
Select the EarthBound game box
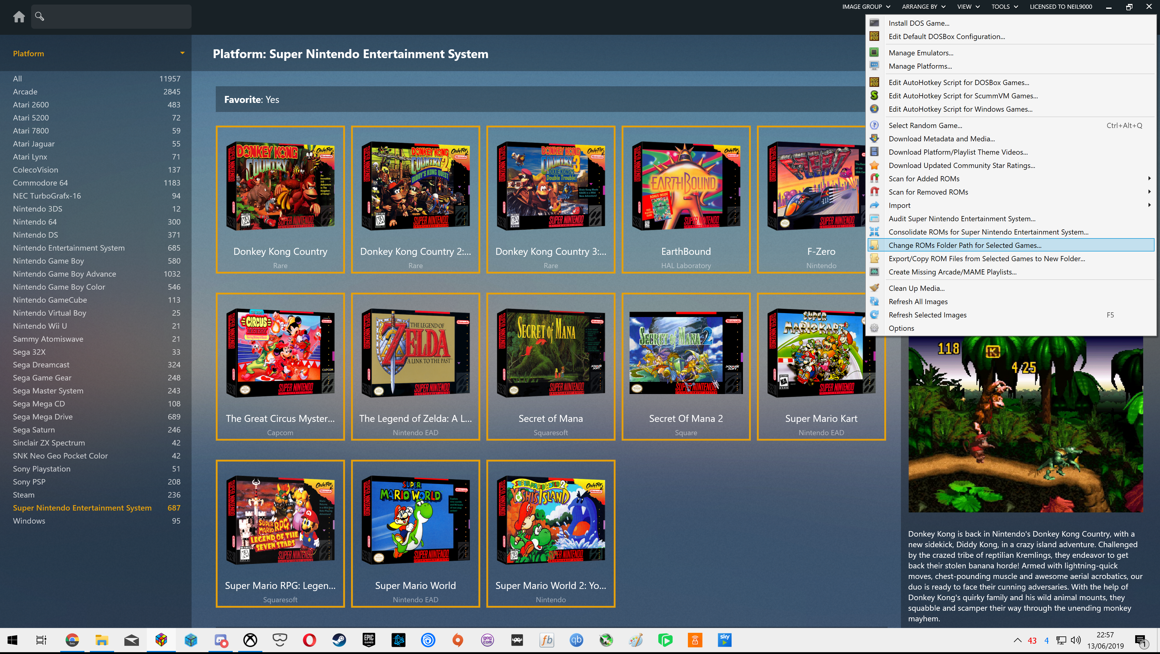pos(686,199)
